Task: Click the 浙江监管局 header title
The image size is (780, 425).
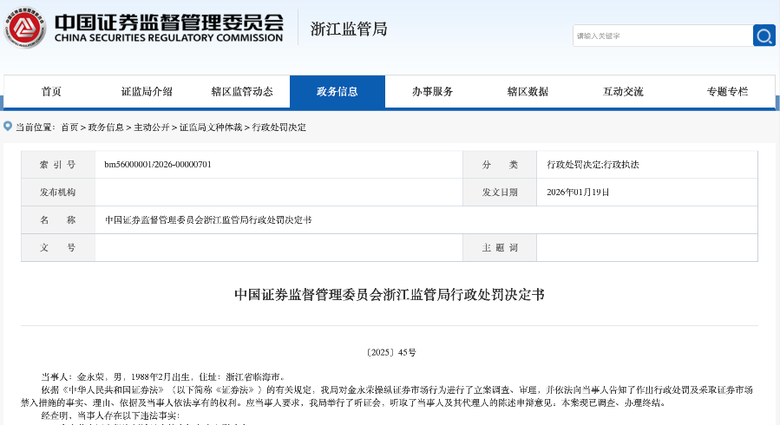Action: (349, 29)
